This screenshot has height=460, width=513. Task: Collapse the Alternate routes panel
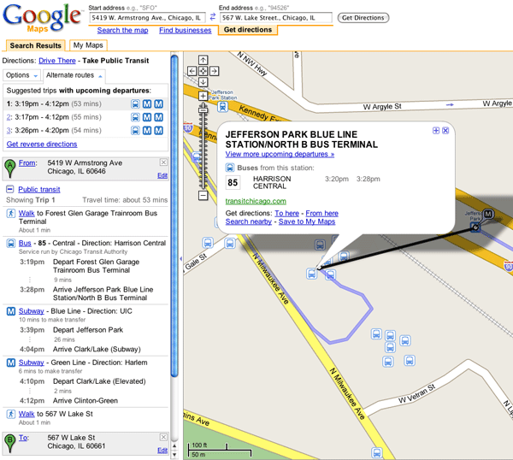[74, 75]
